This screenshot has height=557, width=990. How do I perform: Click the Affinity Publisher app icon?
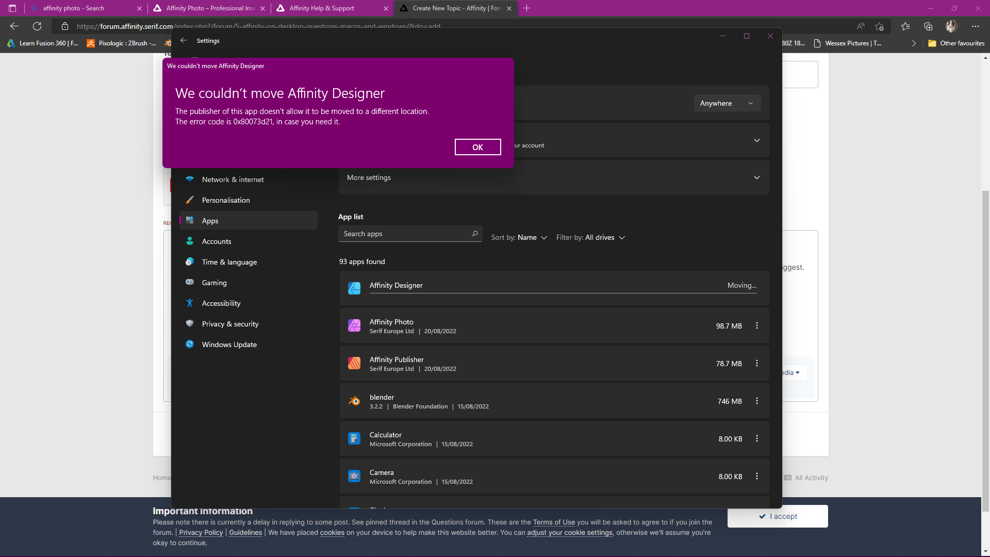tap(354, 364)
